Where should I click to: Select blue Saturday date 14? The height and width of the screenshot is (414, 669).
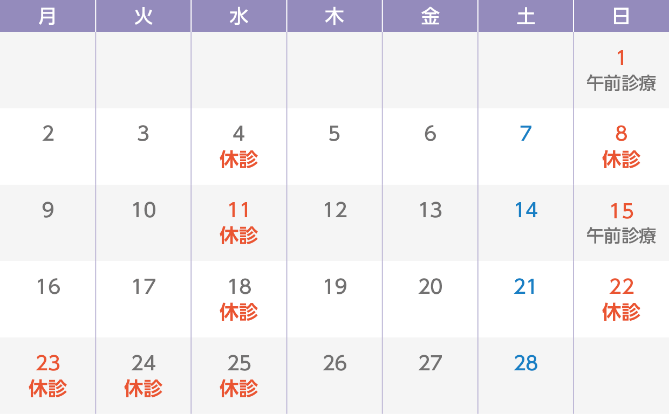point(525,210)
